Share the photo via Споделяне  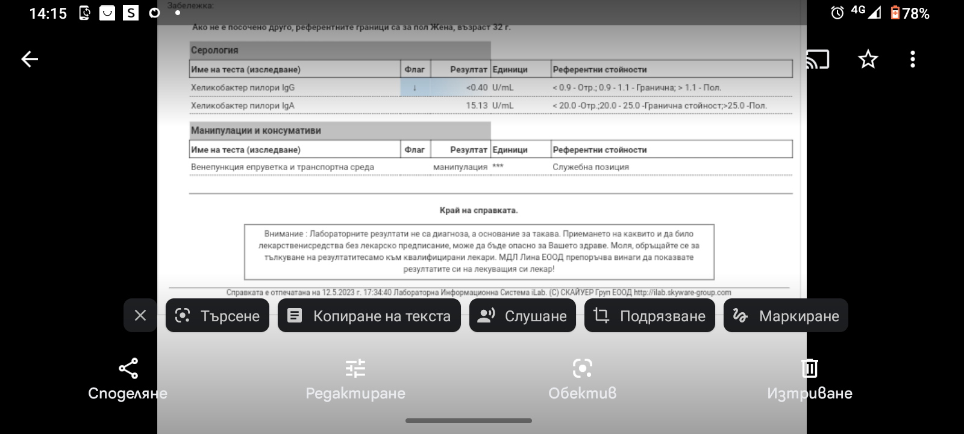coord(128,379)
